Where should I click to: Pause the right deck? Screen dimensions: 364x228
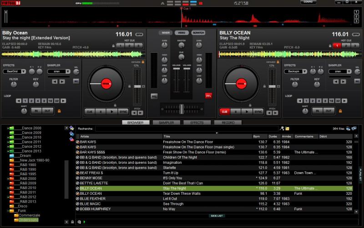[236, 111]
